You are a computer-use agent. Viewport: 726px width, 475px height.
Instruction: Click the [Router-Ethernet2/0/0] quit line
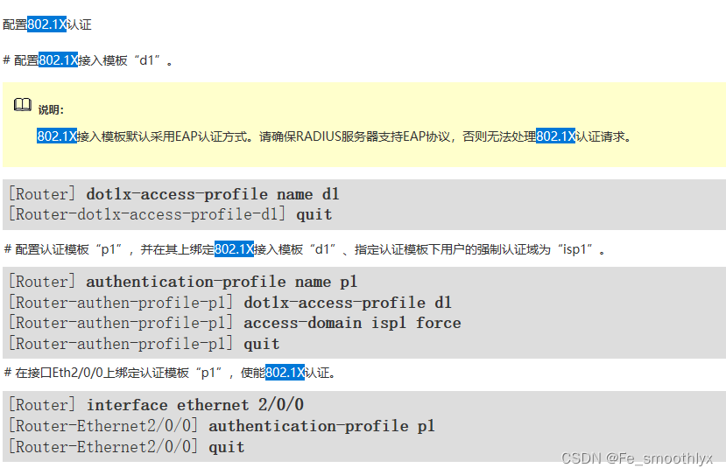[x=126, y=447]
